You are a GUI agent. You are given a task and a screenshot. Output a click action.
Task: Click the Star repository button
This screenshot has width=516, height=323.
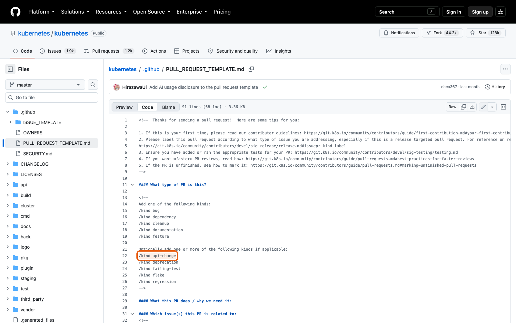point(486,33)
